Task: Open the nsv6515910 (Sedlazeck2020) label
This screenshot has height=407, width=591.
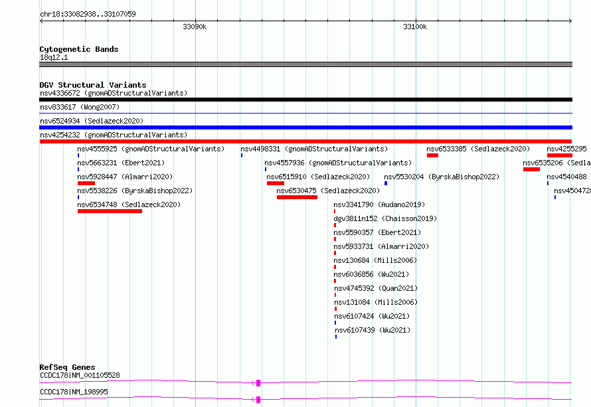Action: point(318,177)
